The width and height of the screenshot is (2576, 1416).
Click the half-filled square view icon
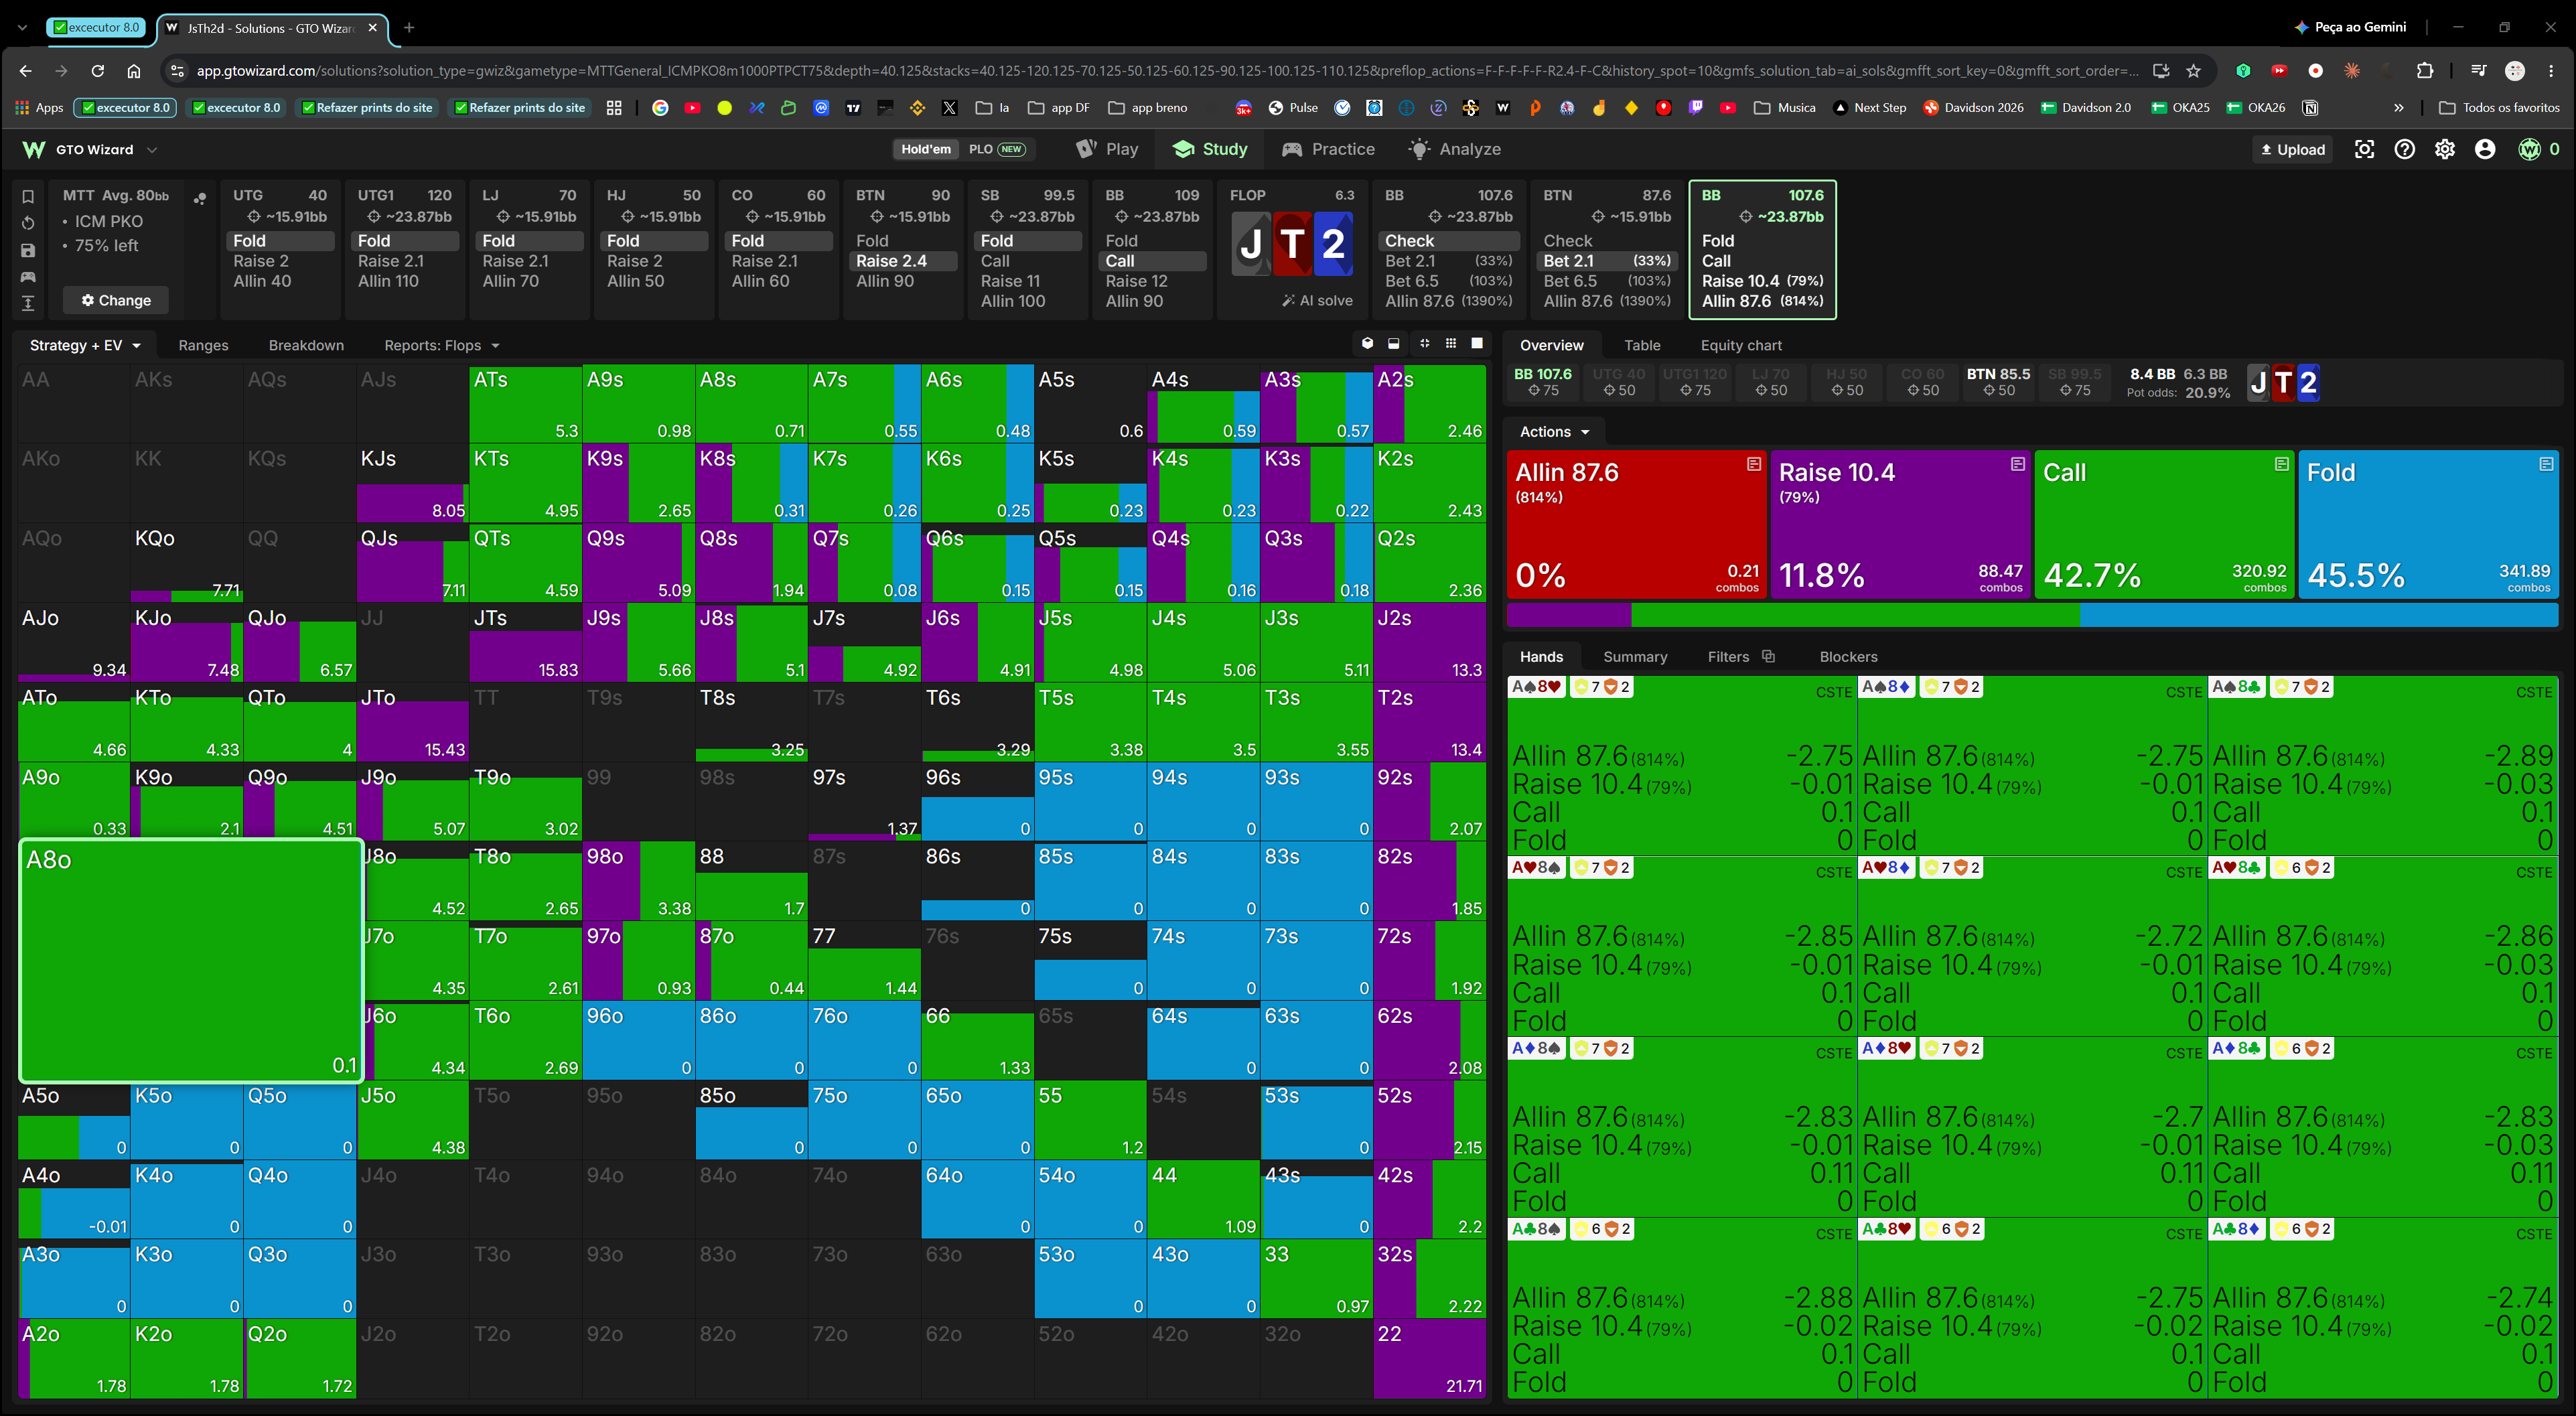tap(1394, 344)
